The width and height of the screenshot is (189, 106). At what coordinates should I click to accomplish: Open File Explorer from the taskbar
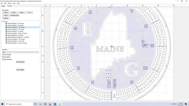coord(40,104)
